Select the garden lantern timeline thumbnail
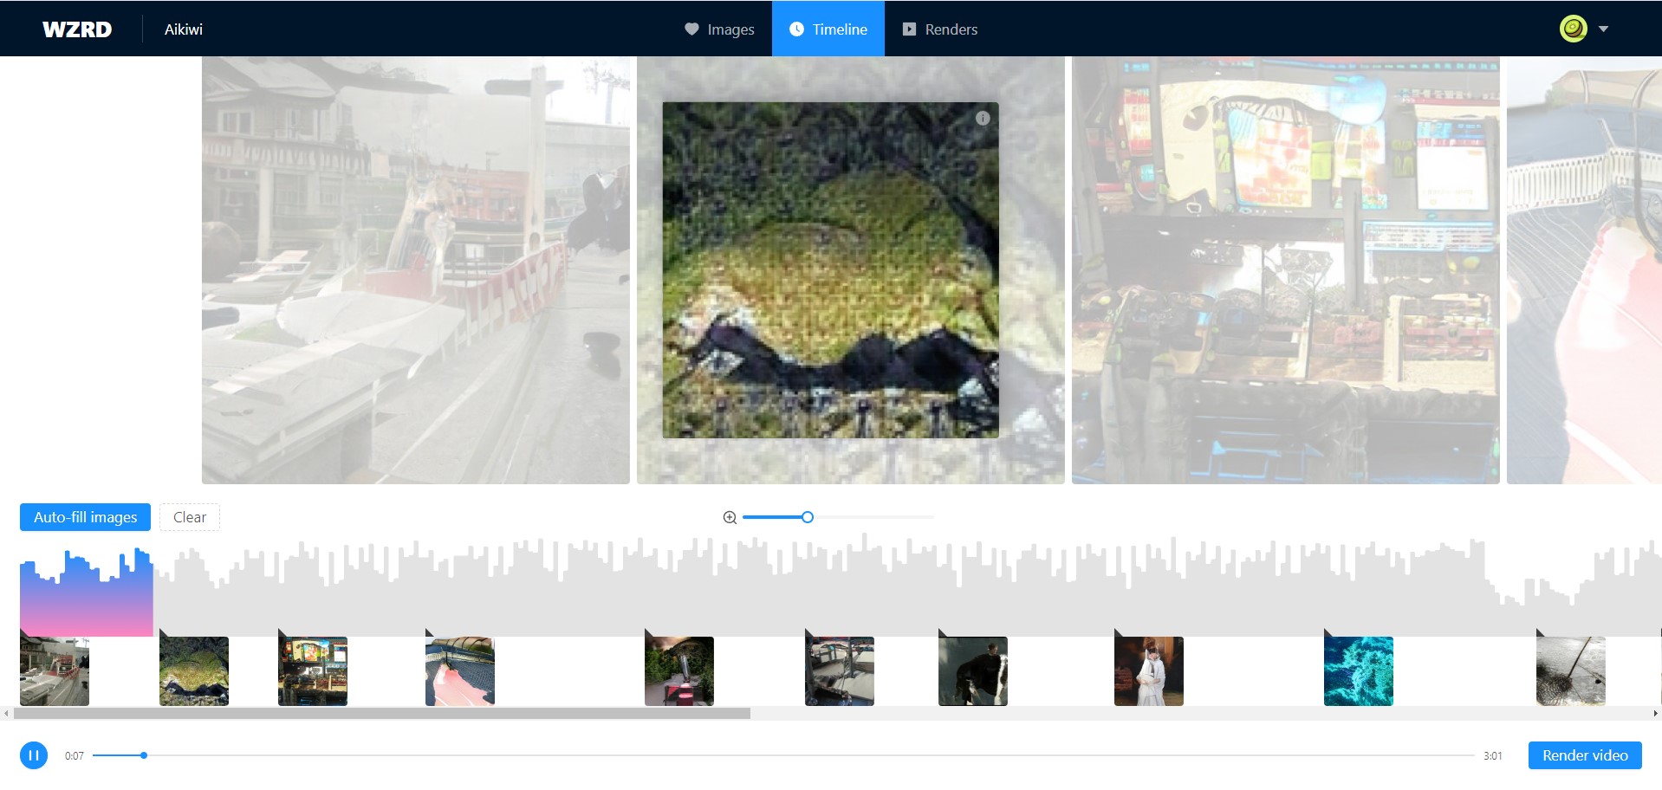1662x790 pixels. tap(679, 671)
